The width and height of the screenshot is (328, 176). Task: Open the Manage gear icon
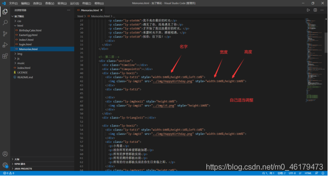[x=5, y=165]
